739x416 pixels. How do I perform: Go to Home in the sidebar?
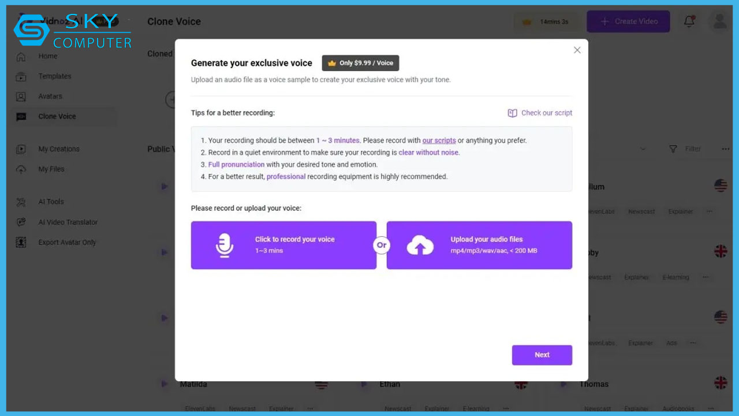pos(48,56)
